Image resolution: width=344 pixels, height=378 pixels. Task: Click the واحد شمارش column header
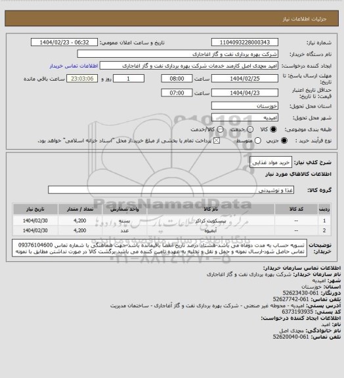click(125, 209)
